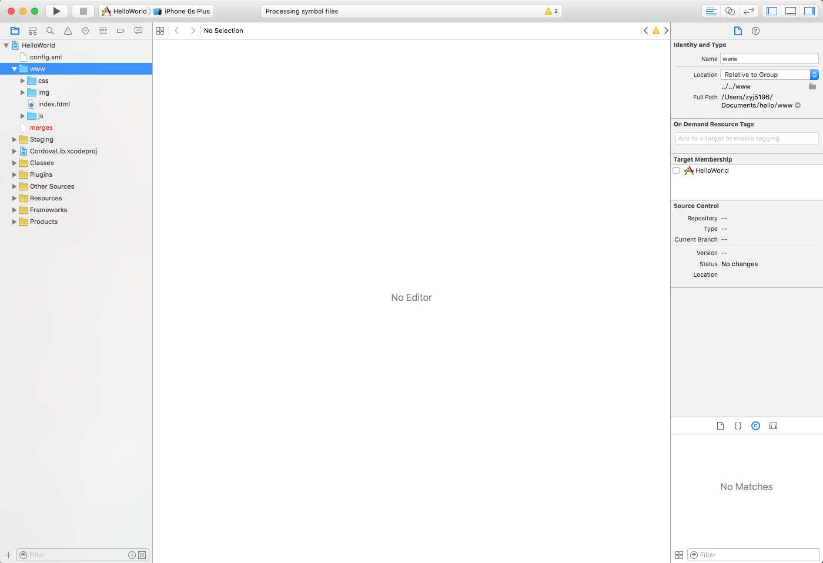The width and height of the screenshot is (823, 563).
Task: Show the Quick Help inspector
Action: (x=756, y=31)
